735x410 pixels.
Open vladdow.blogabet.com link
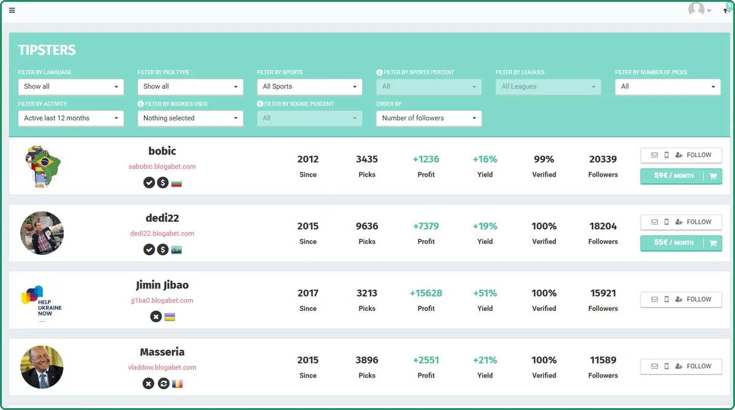coord(162,367)
